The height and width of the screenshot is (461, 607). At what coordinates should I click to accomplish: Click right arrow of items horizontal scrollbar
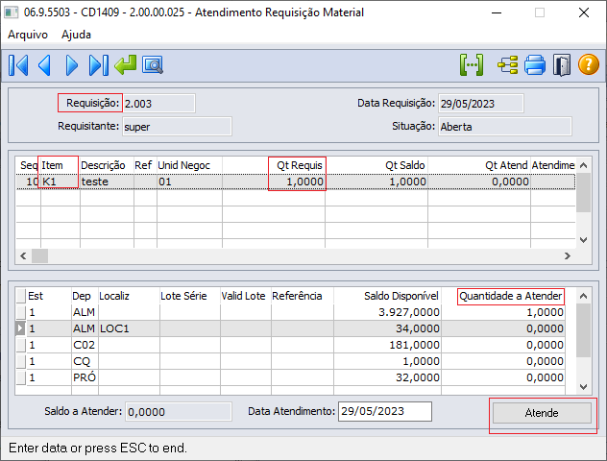(x=568, y=255)
